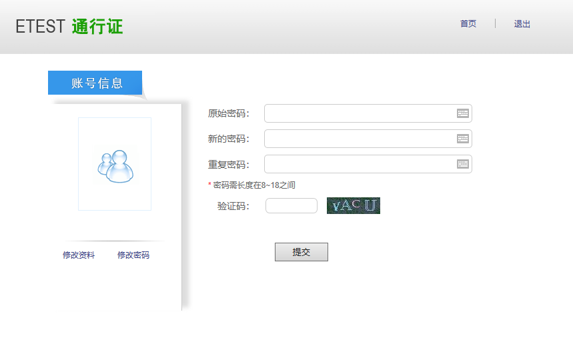Click the ETEST 通行证 logo
Image resolution: width=573 pixels, height=342 pixels.
[69, 27]
